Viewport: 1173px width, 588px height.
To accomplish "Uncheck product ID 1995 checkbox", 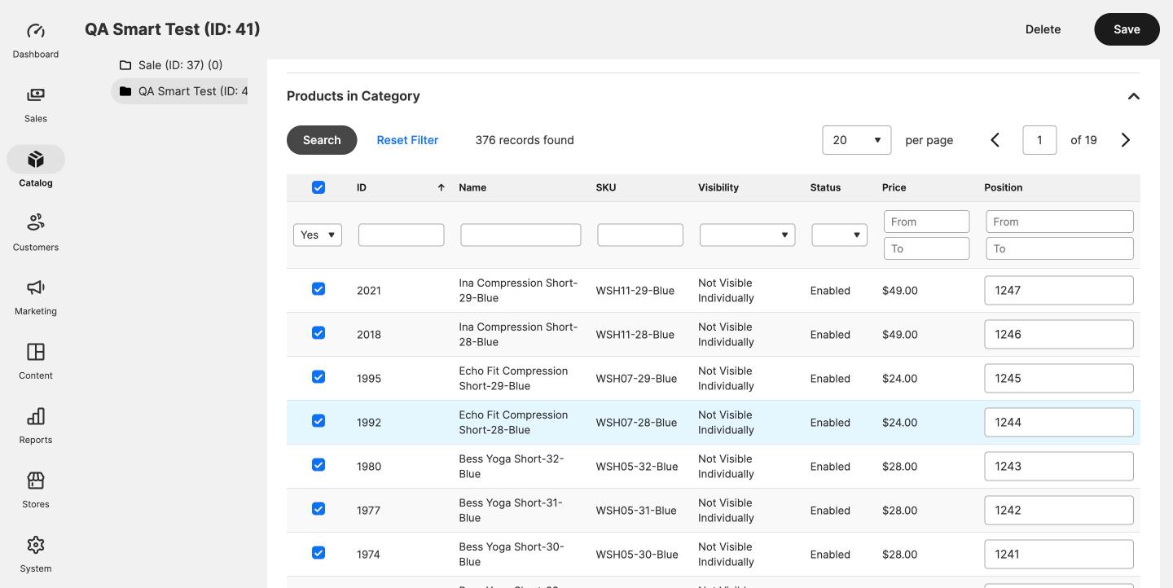I will click(319, 377).
